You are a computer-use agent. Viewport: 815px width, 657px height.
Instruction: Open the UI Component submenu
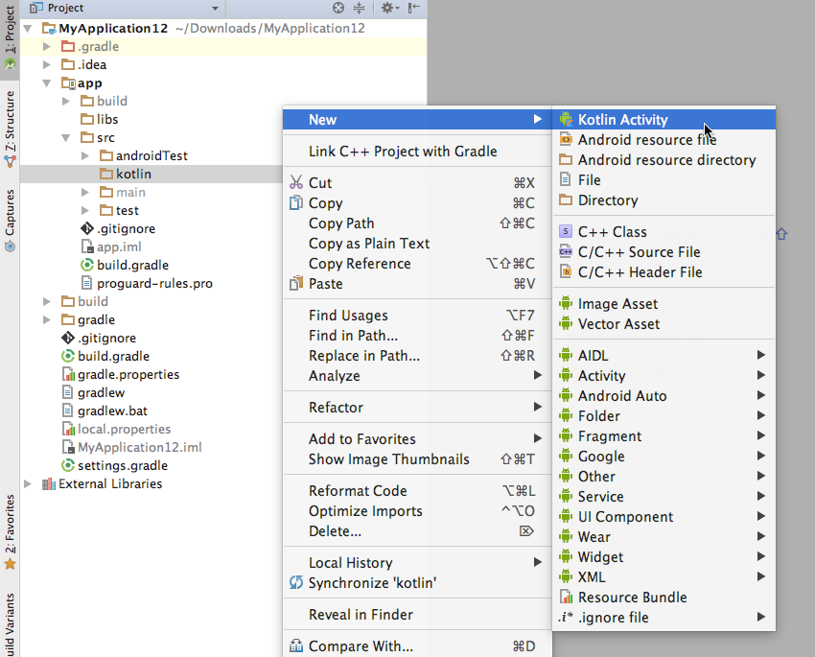click(x=664, y=517)
